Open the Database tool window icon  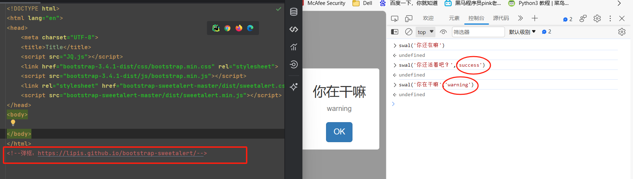click(294, 12)
